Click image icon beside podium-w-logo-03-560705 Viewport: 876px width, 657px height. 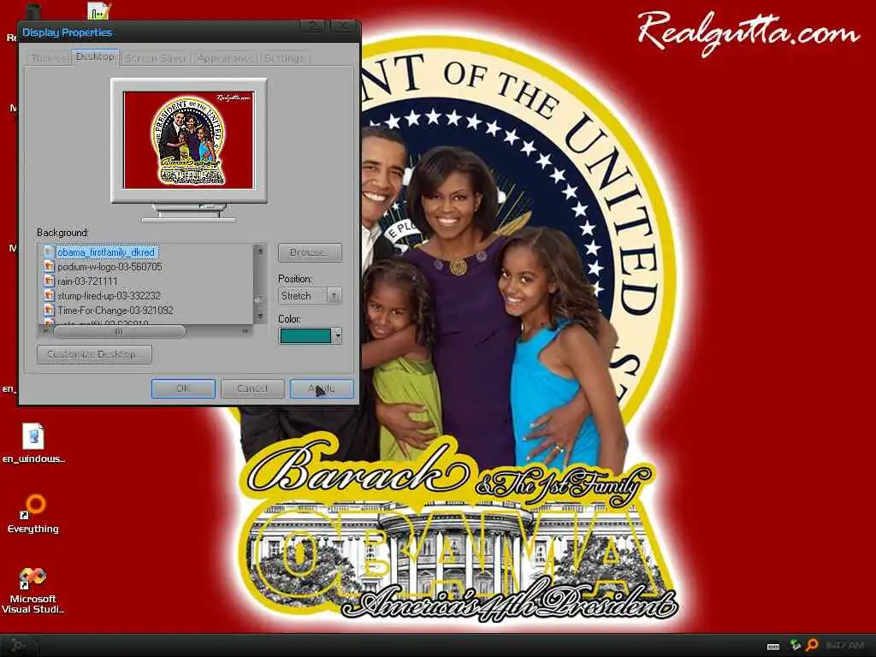pos(49,267)
